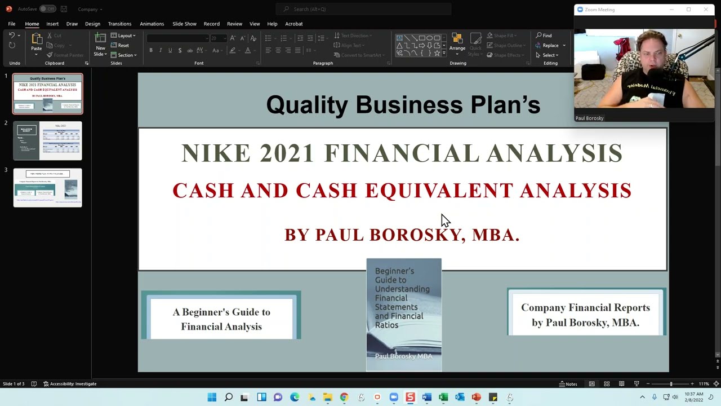Open the Layout dropdown

tap(123, 36)
